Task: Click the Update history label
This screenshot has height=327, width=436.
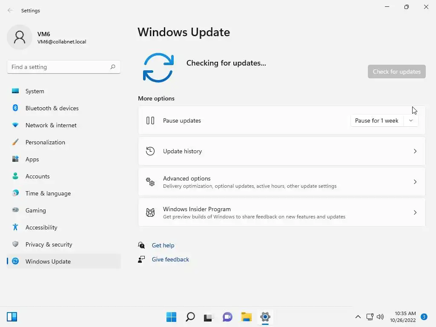Action: (x=182, y=151)
